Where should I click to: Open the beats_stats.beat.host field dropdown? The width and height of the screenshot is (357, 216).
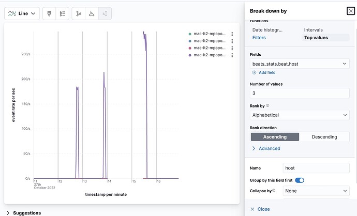point(300,64)
